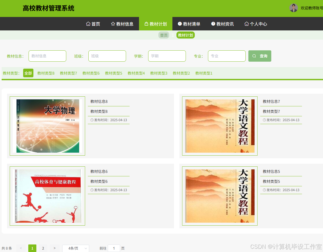Click the magnifier icon in query button
323x252 pixels.
(x=254, y=56)
